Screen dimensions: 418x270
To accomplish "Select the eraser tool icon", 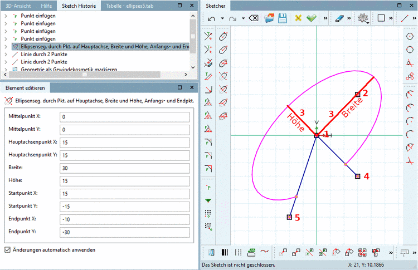I will click(340, 18).
